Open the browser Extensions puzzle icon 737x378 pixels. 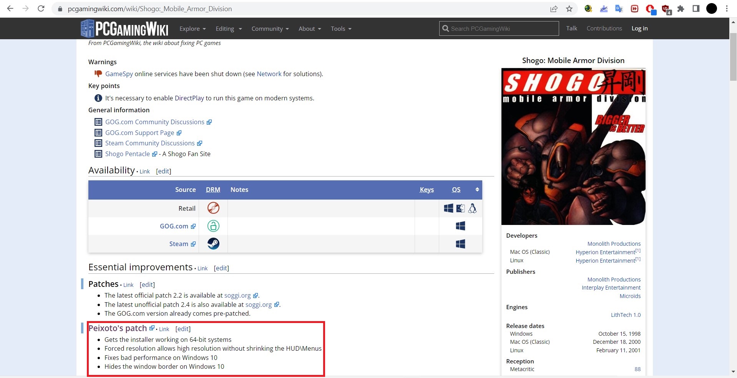tap(681, 8)
